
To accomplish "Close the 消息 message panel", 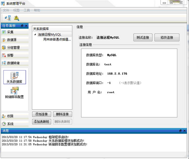I will coord(184,131).
